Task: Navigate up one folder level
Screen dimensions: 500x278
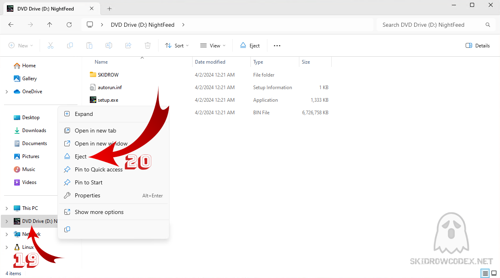Action: [x=50, y=25]
